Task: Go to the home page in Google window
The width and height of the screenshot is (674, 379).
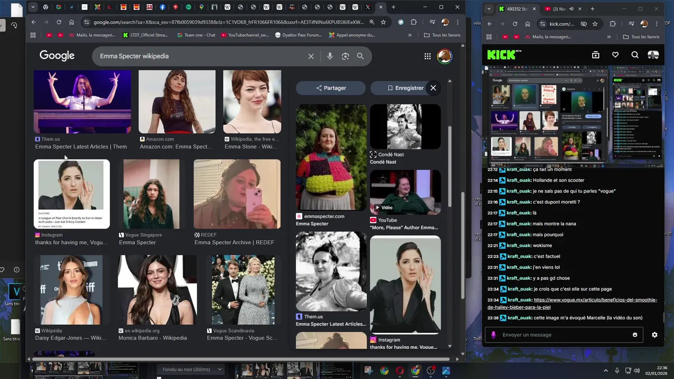Action: point(72,22)
